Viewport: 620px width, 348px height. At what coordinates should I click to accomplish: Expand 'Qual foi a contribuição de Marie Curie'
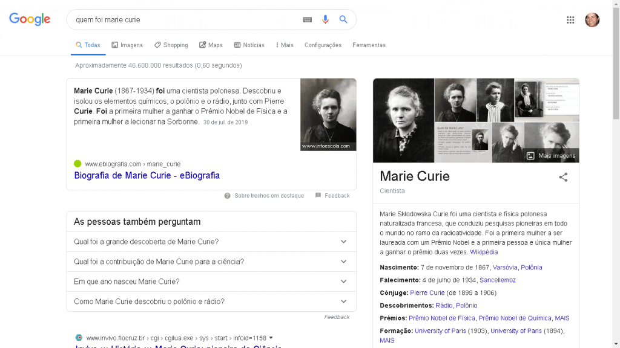tap(211, 262)
